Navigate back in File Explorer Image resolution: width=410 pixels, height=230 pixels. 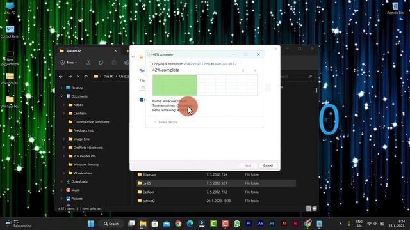61,77
